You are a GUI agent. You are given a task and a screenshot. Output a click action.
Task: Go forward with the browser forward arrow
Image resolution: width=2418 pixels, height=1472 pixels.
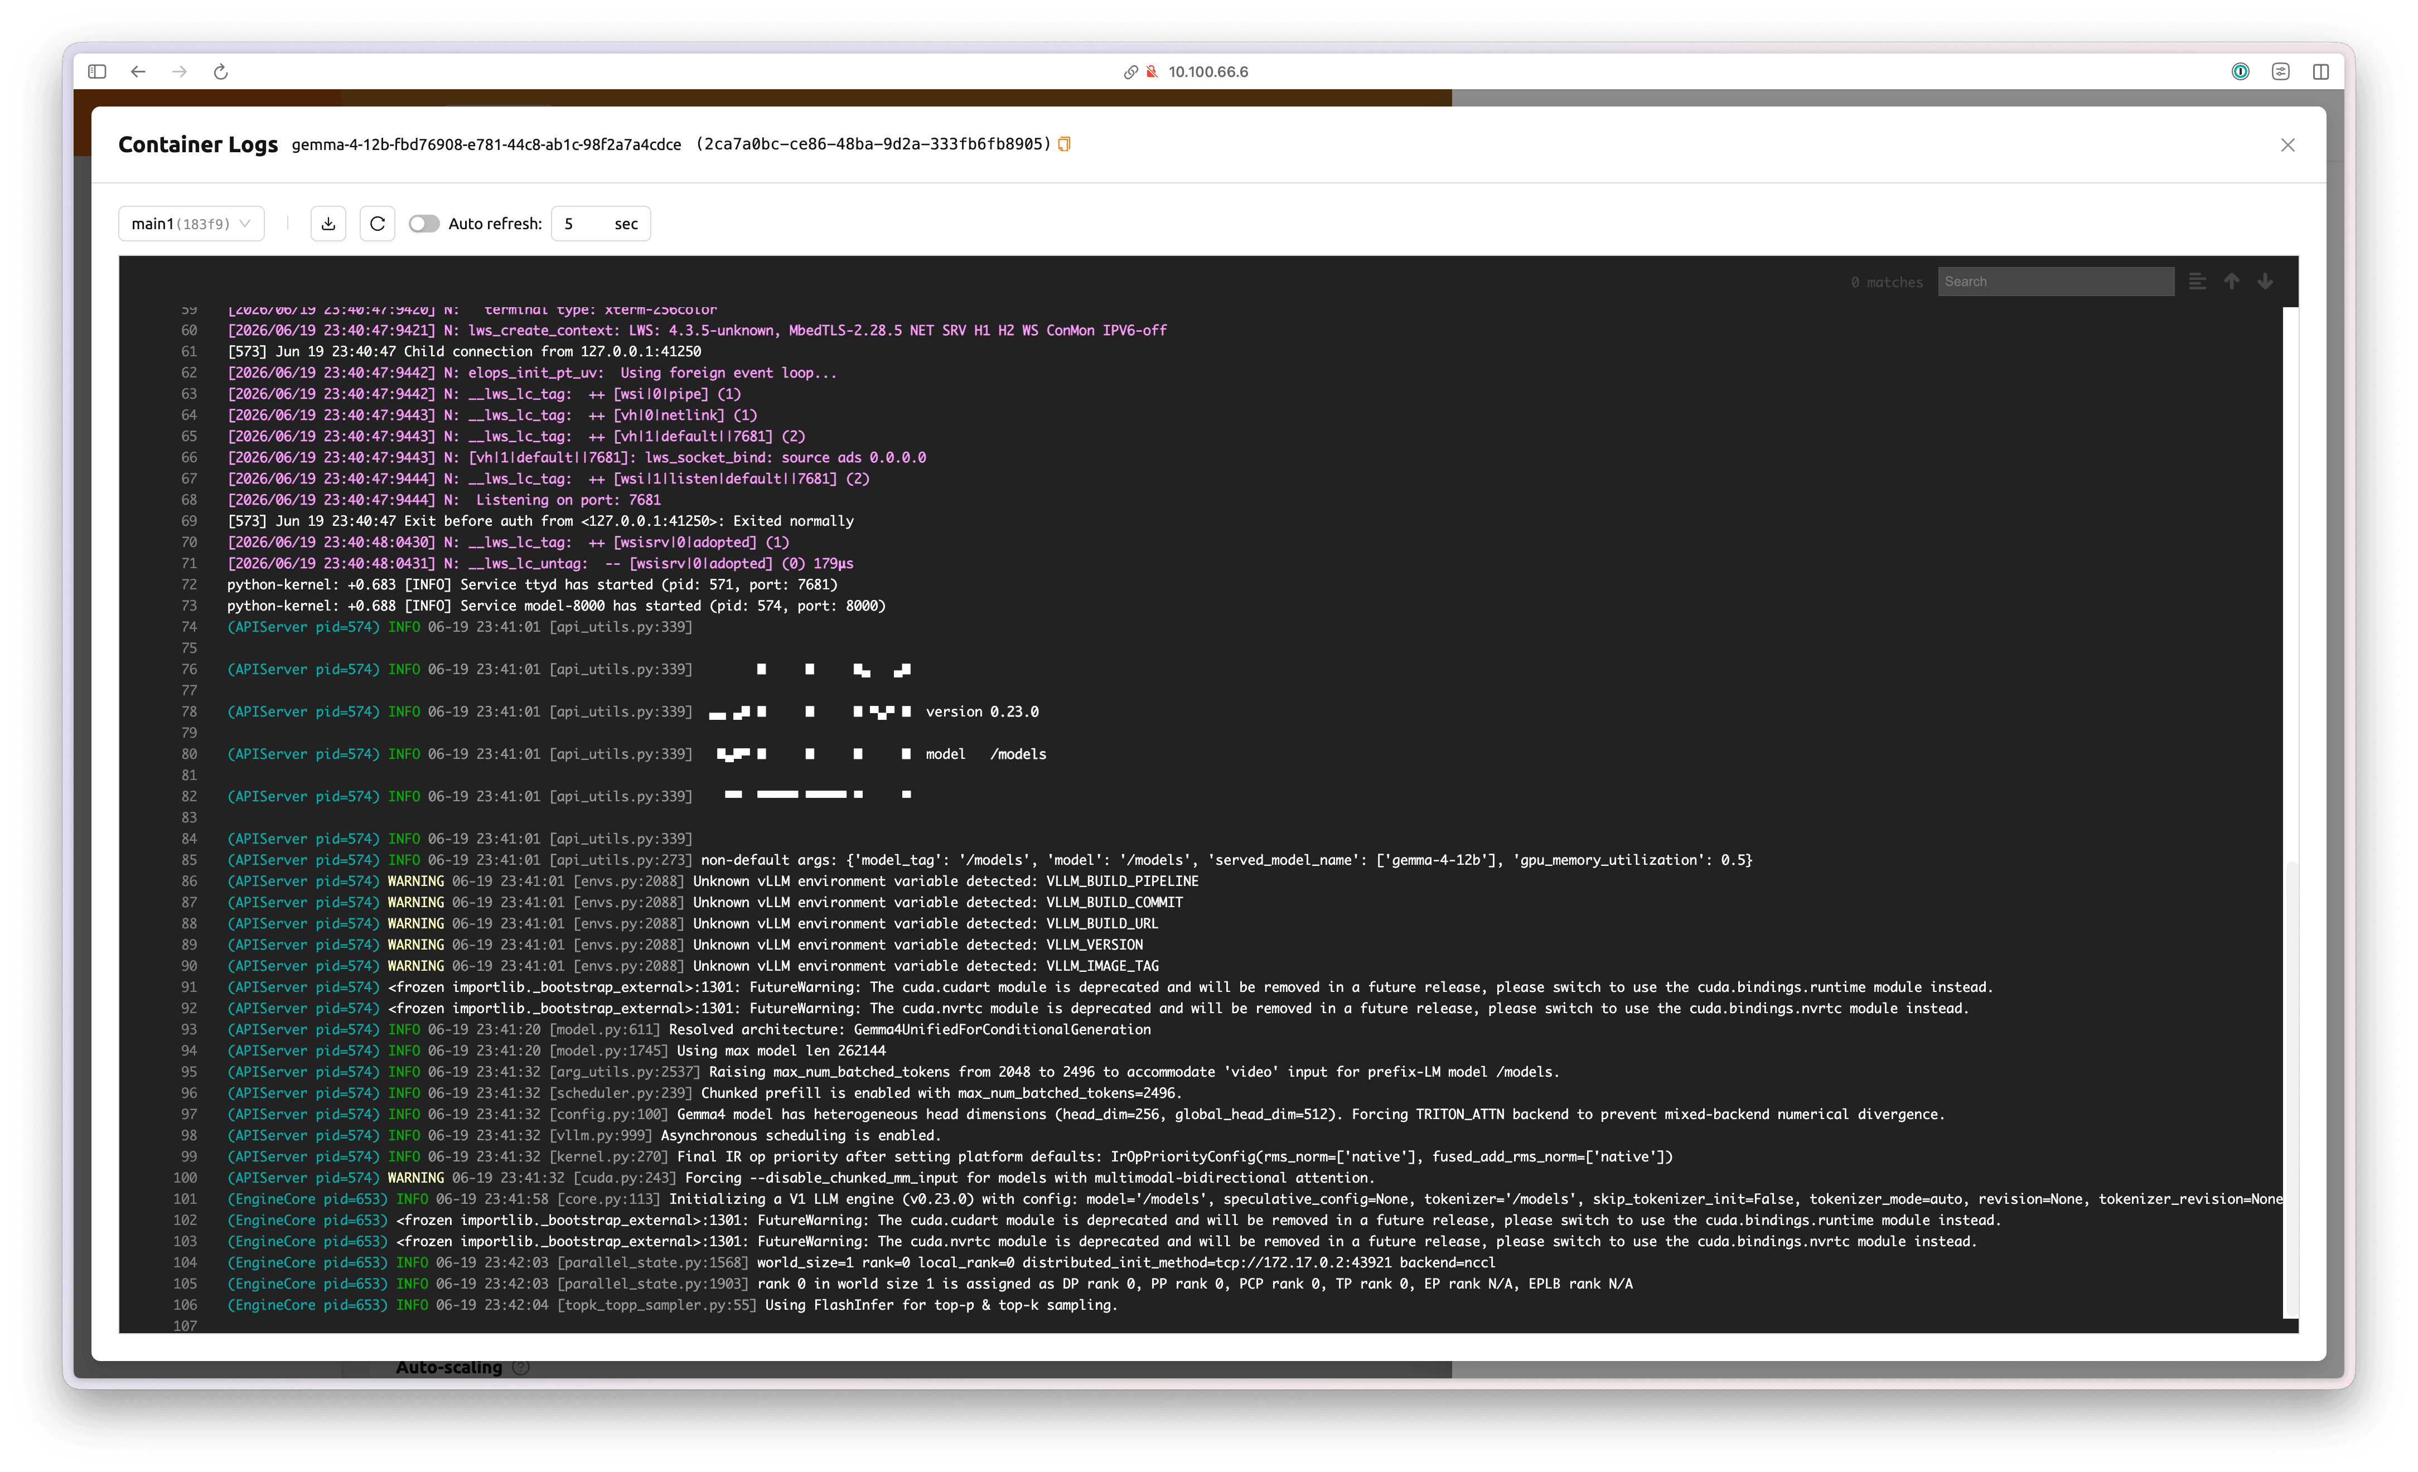[180, 71]
